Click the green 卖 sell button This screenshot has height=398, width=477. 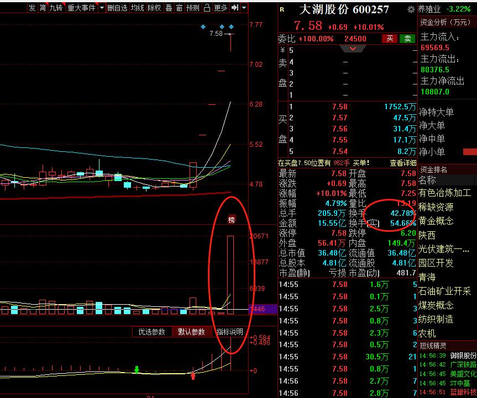point(408,39)
